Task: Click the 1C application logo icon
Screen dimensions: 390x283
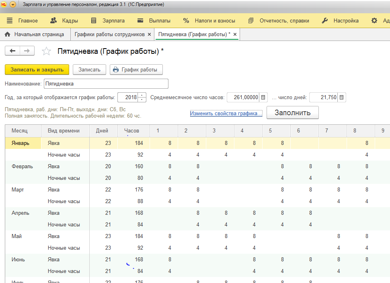Action: (x=4, y=4)
